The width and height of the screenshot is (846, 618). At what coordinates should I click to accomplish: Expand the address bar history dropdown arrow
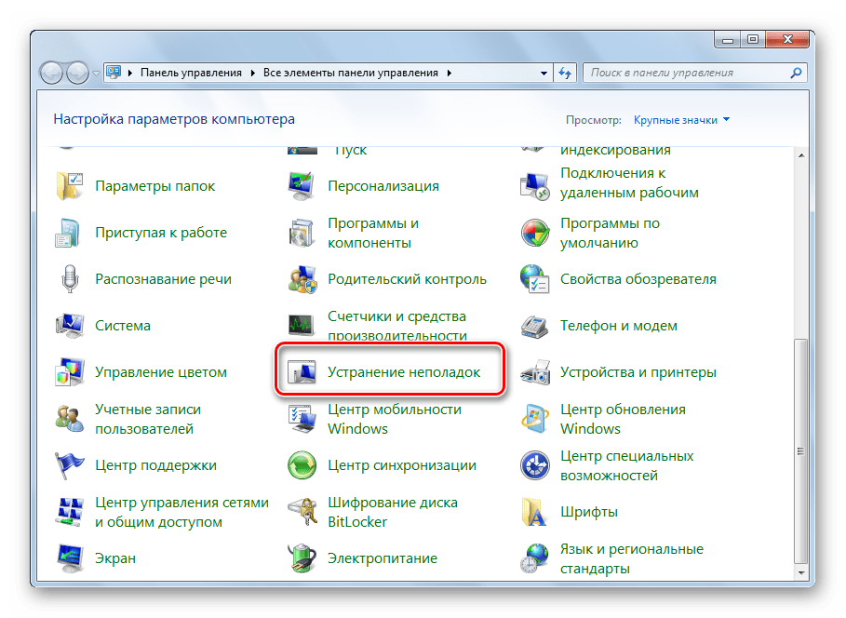click(x=545, y=73)
